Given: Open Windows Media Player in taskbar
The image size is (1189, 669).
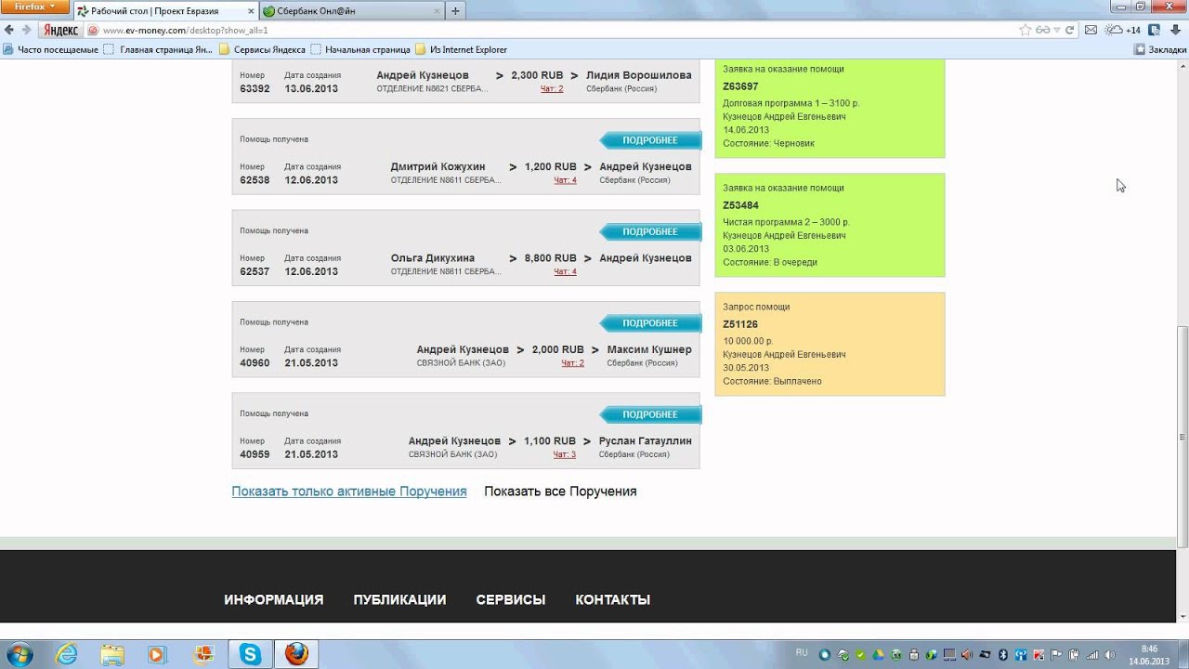Looking at the screenshot, I should tap(158, 654).
